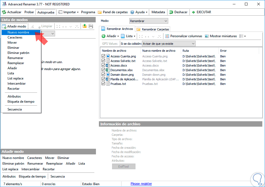Click the ExifTool button
265x187 pixels.
124,167
